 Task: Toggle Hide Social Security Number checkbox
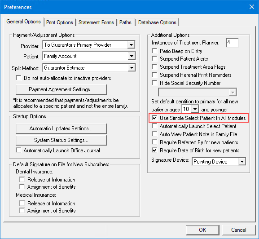(x=154, y=83)
